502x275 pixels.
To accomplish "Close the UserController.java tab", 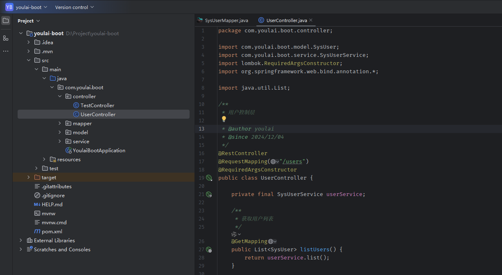I will click(x=311, y=20).
